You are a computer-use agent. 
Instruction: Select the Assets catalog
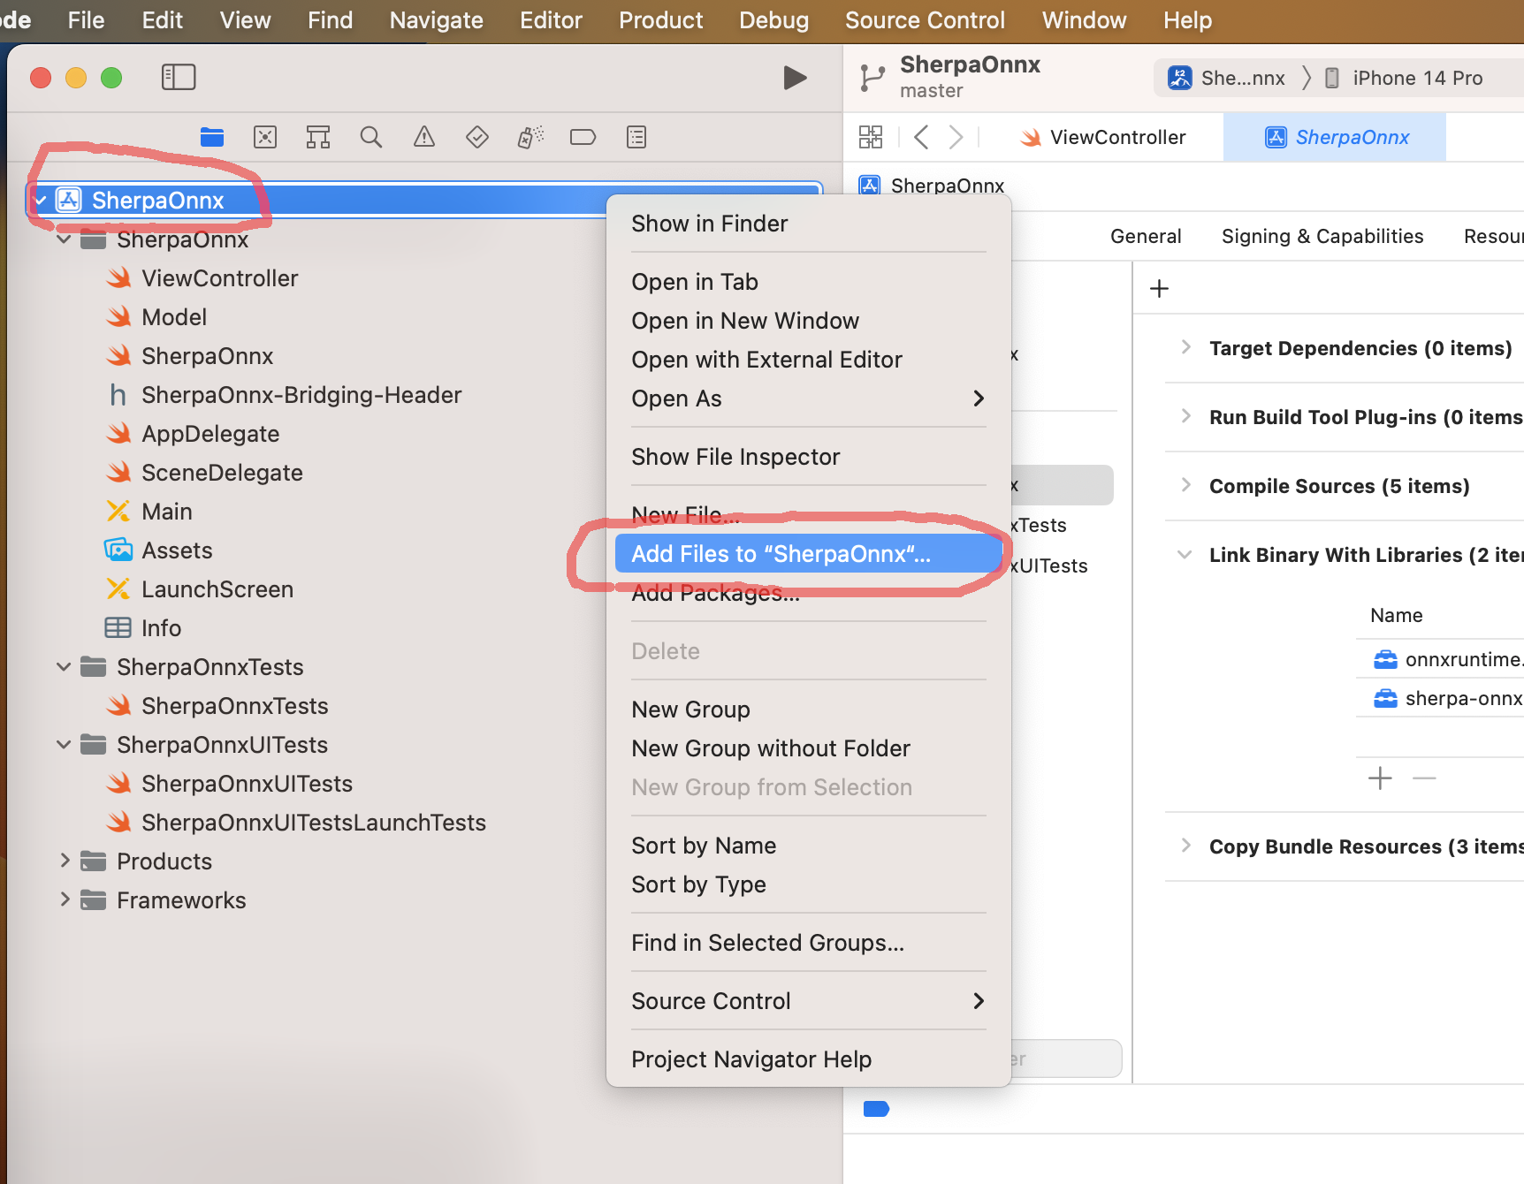tap(158, 550)
